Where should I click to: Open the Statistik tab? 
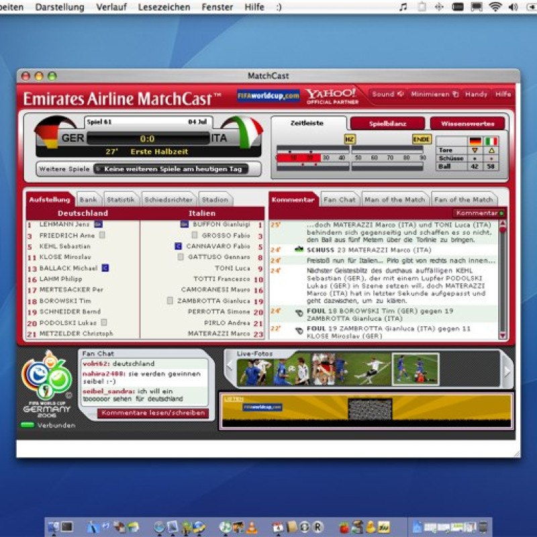coord(121,199)
